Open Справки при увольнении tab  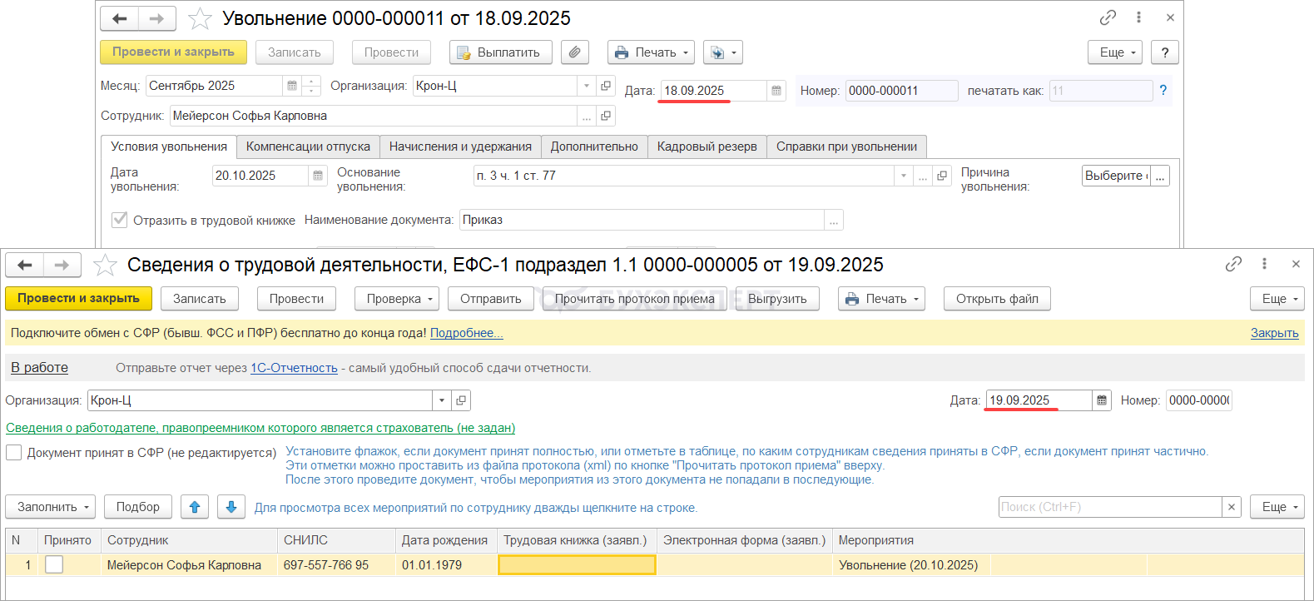tap(846, 147)
